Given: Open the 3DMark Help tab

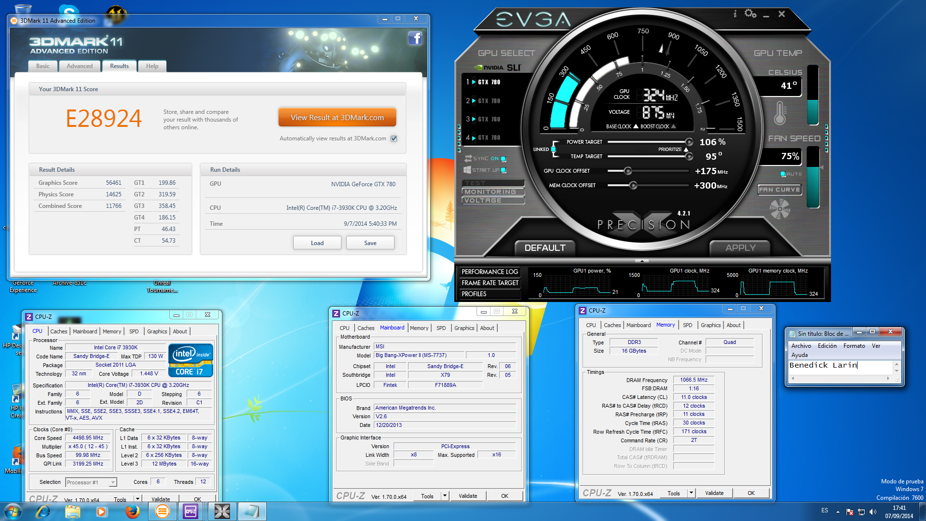Looking at the screenshot, I should click(152, 66).
